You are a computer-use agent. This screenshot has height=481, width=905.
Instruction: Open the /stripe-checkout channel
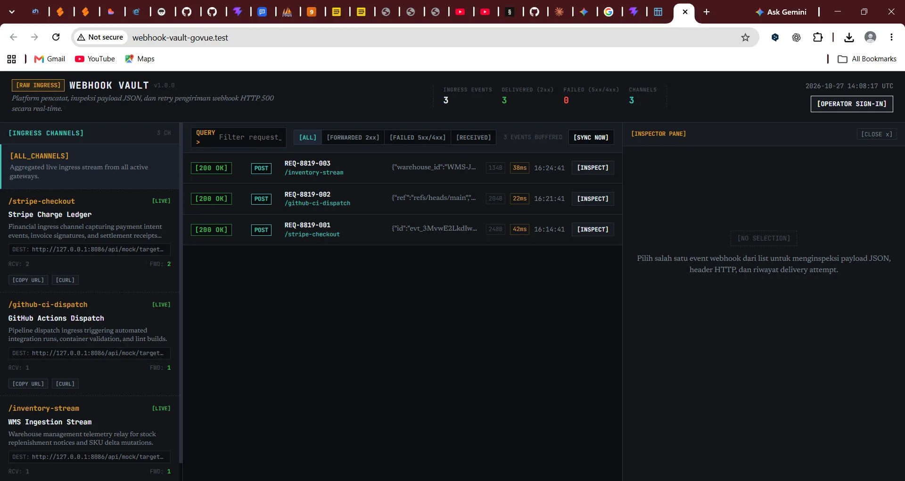(x=41, y=201)
